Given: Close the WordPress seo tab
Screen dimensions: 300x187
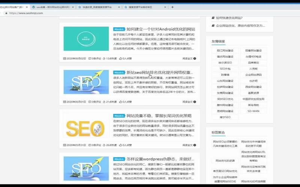Looking at the screenshot, I should pyautogui.click(x=73, y=7).
